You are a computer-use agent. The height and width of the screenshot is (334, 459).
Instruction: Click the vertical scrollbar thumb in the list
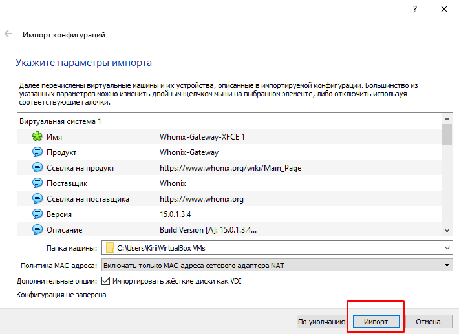(447, 134)
